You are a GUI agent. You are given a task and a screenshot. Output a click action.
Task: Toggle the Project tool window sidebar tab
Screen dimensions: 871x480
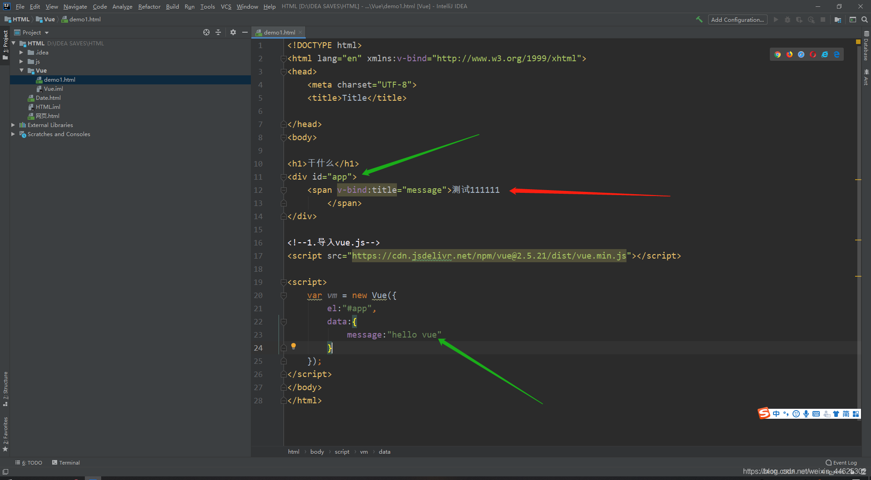click(5, 44)
